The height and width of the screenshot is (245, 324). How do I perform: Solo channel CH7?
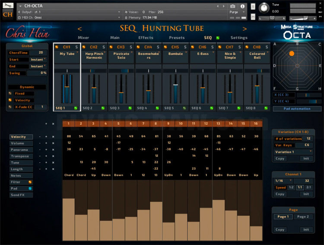click(x=239, y=47)
